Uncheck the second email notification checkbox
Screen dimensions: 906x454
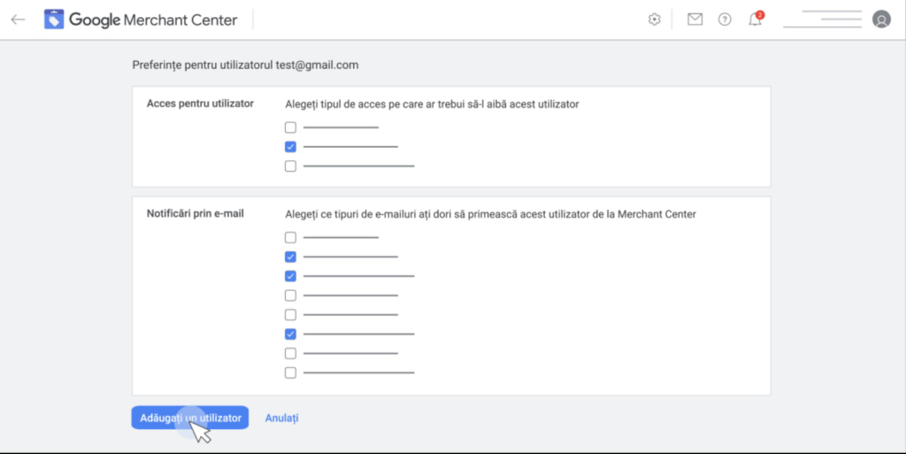[x=290, y=257]
